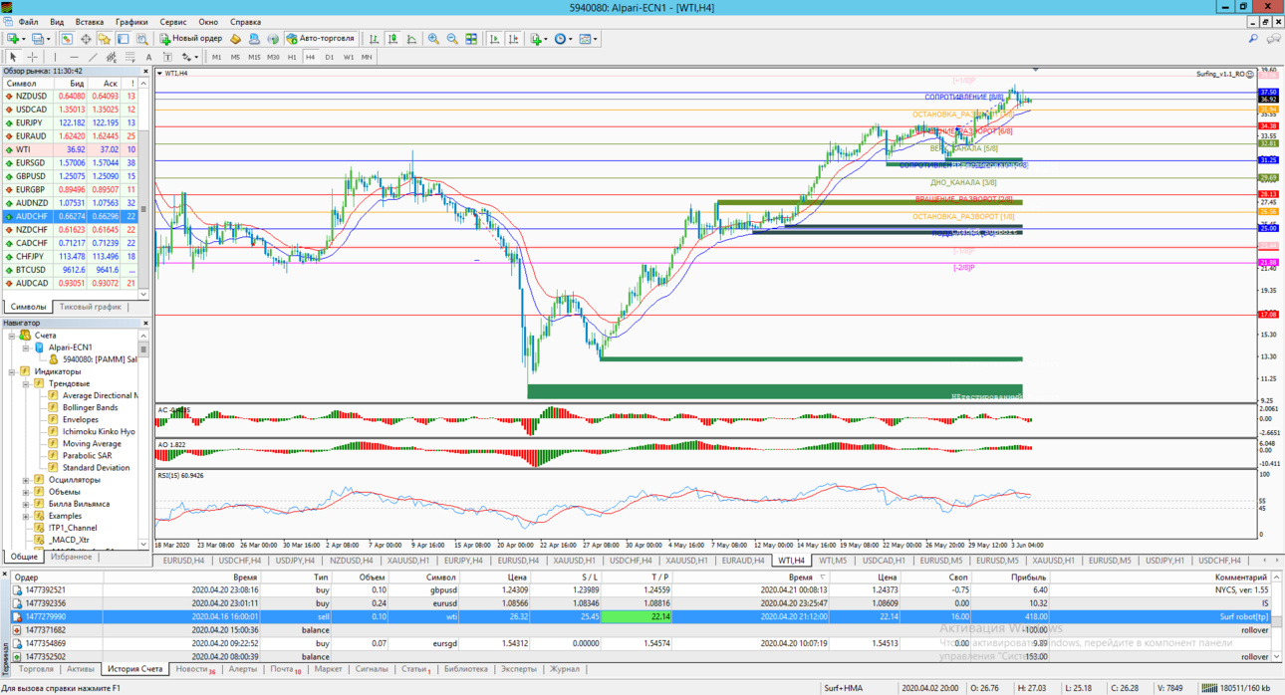Screen dimensions: 1285x695
Task: Switch timeframe to M1
Action: (216, 57)
